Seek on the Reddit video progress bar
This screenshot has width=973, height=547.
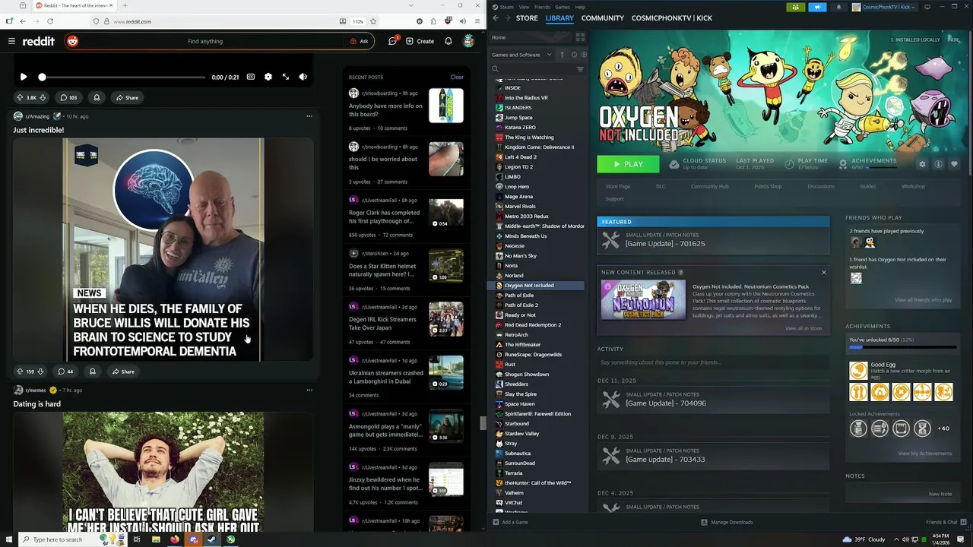pos(122,77)
